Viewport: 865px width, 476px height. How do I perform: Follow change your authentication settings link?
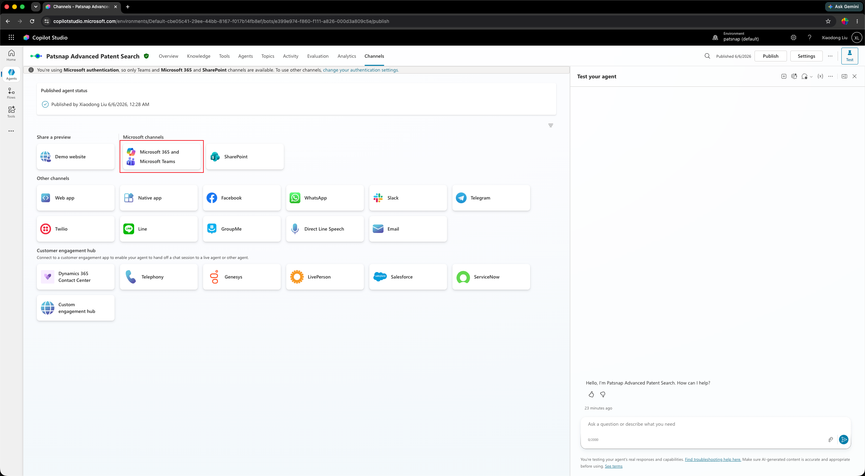[x=361, y=70]
